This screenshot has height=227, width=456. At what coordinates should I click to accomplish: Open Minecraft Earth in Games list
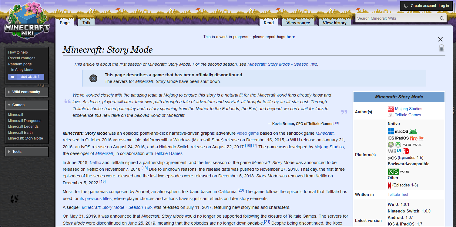click(20, 133)
